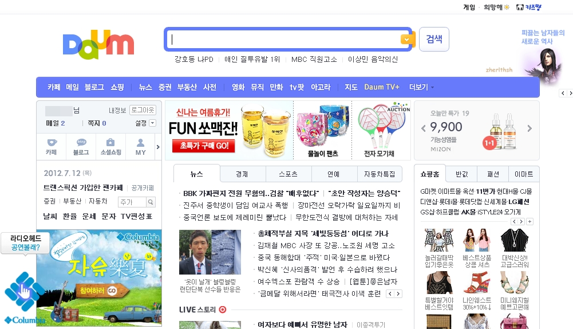Switch to the 스포츠 news tab
Image resolution: width=573 pixels, height=329 pixels.
click(289, 174)
